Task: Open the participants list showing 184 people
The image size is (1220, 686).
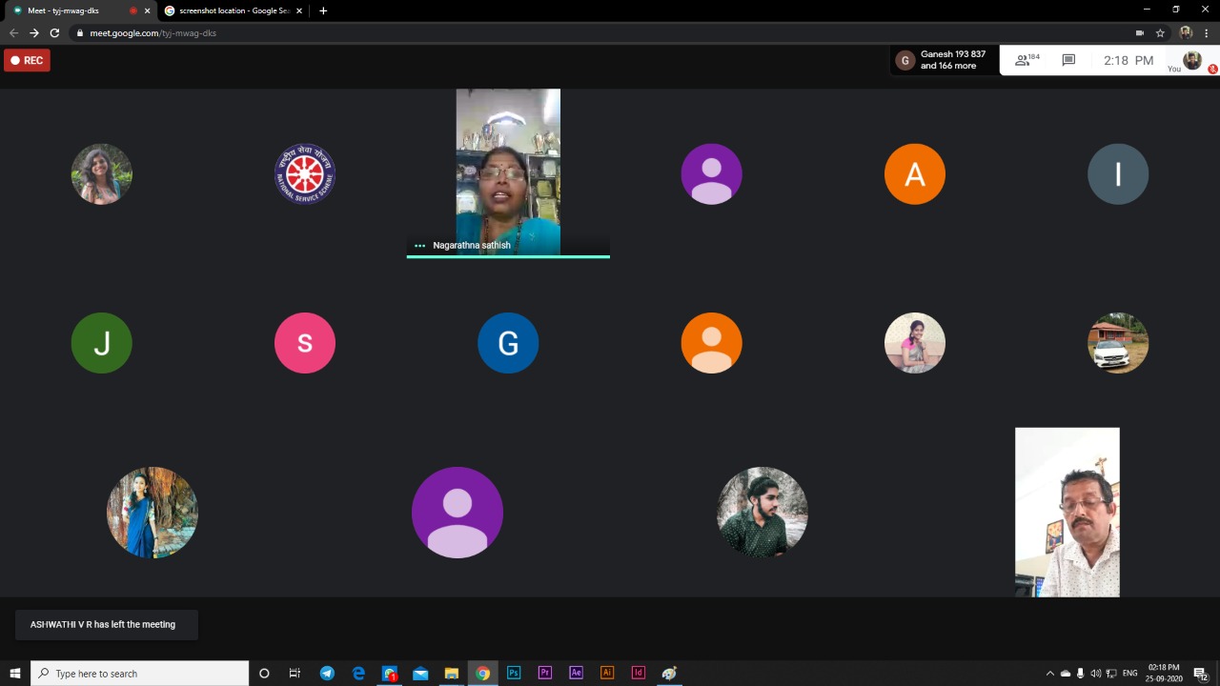Action: tap(1027, 60)
